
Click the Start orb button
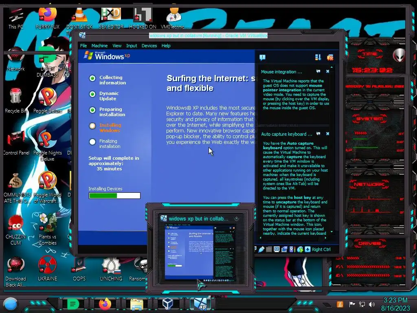tap(10, 304)
